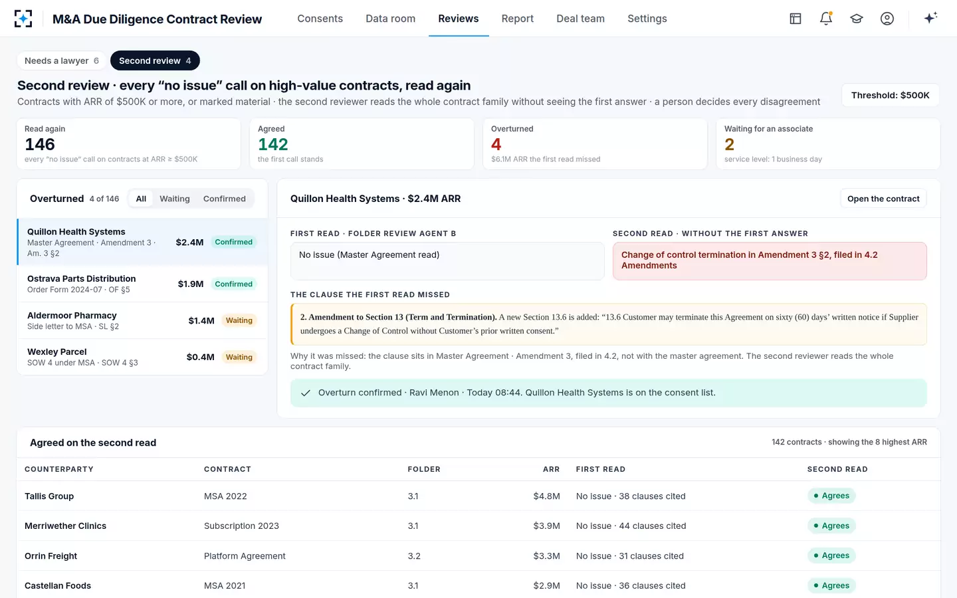The height and width of the screenshot is (598, 957).
Task: Select the Quillon Health Systems overturned item
Action: [142, 242]
